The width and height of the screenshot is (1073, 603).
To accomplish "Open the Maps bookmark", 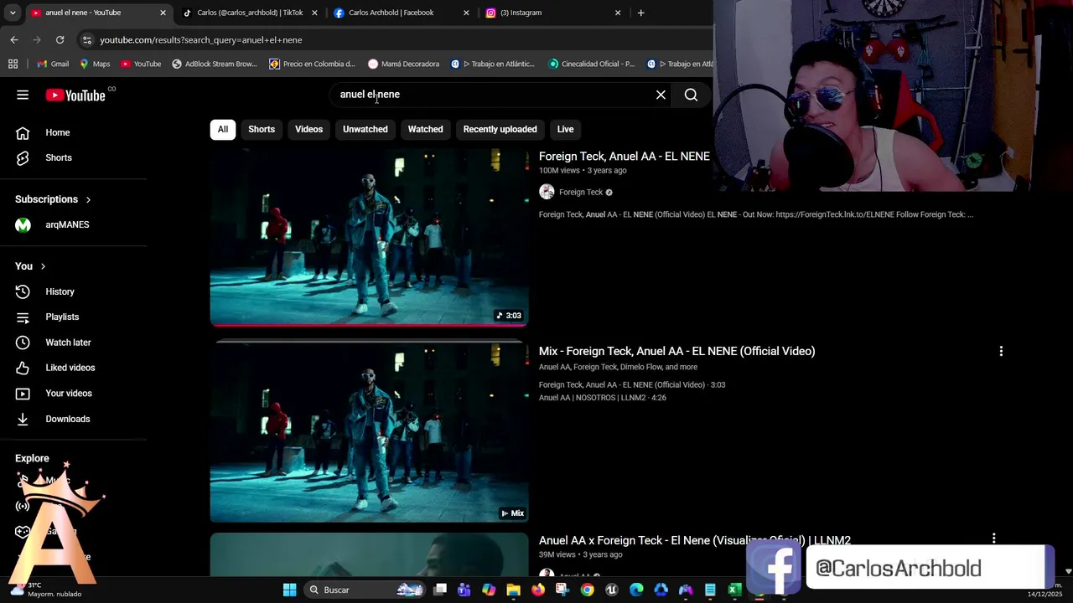I will pos(95,64).
